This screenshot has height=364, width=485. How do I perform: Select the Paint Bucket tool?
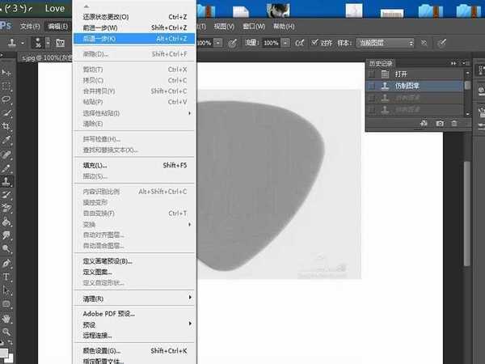tap(6, 222)
